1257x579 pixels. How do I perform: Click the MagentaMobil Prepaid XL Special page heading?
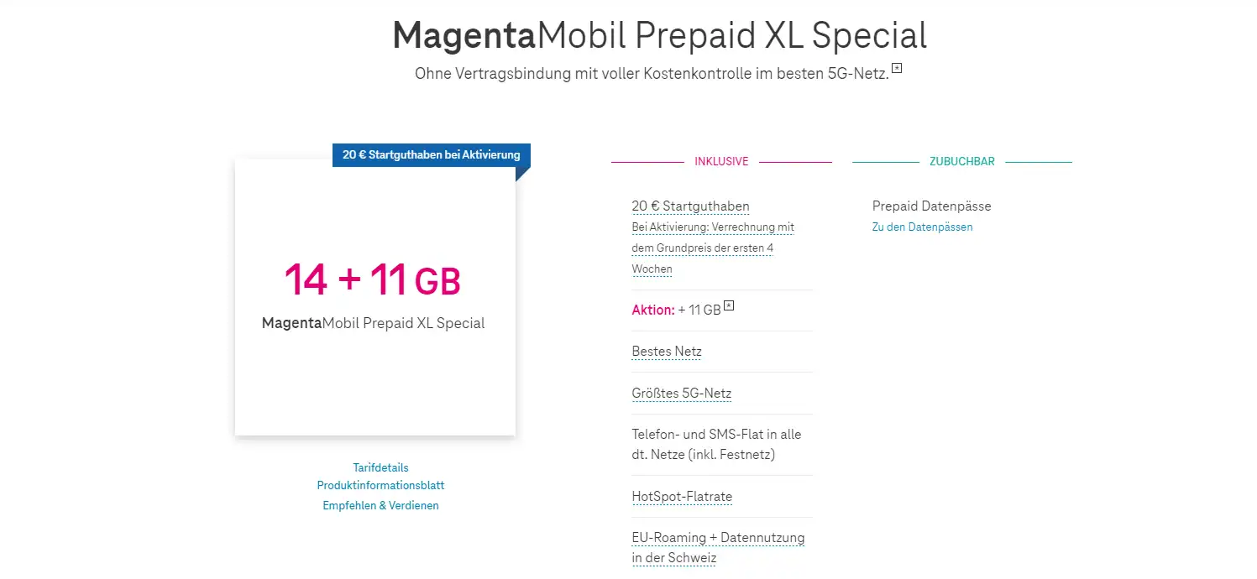click(659, 36)
